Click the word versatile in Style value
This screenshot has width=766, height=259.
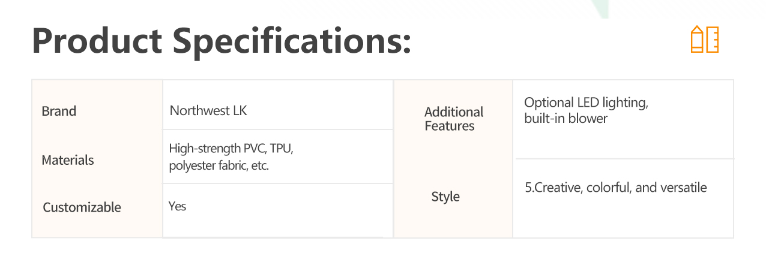[684, 188]
